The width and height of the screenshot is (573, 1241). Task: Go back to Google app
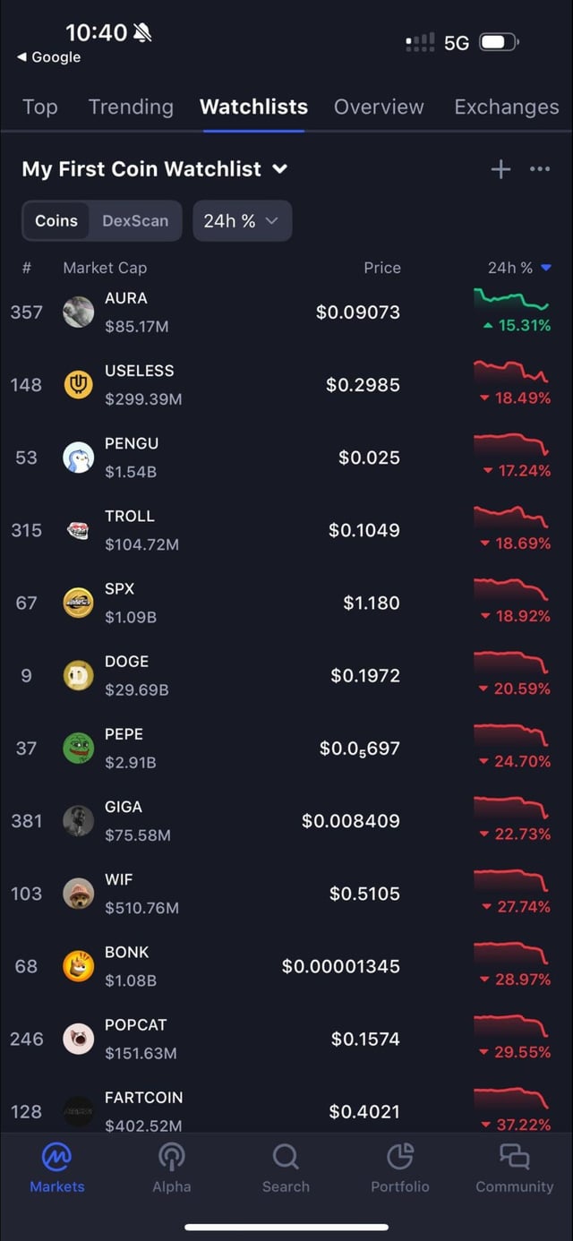click(49, 57)
